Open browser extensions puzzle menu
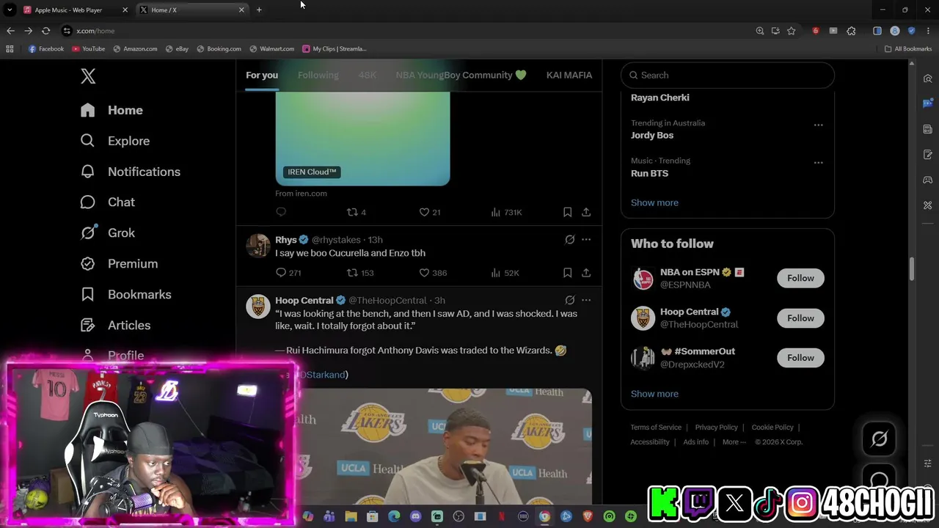The height and width of the screenshot is (528, 939). coord(851,31)
